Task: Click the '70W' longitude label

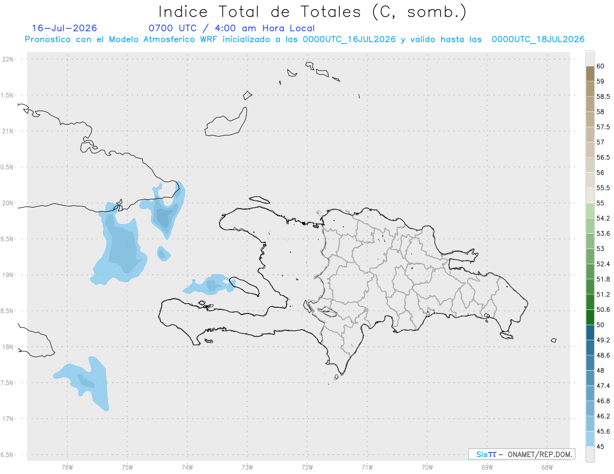Action: [427, 467]
